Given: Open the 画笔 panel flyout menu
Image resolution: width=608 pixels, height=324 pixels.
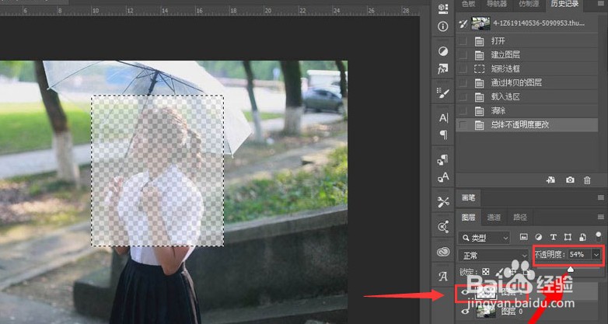Looking at the screenshot, I should [601, 197].
